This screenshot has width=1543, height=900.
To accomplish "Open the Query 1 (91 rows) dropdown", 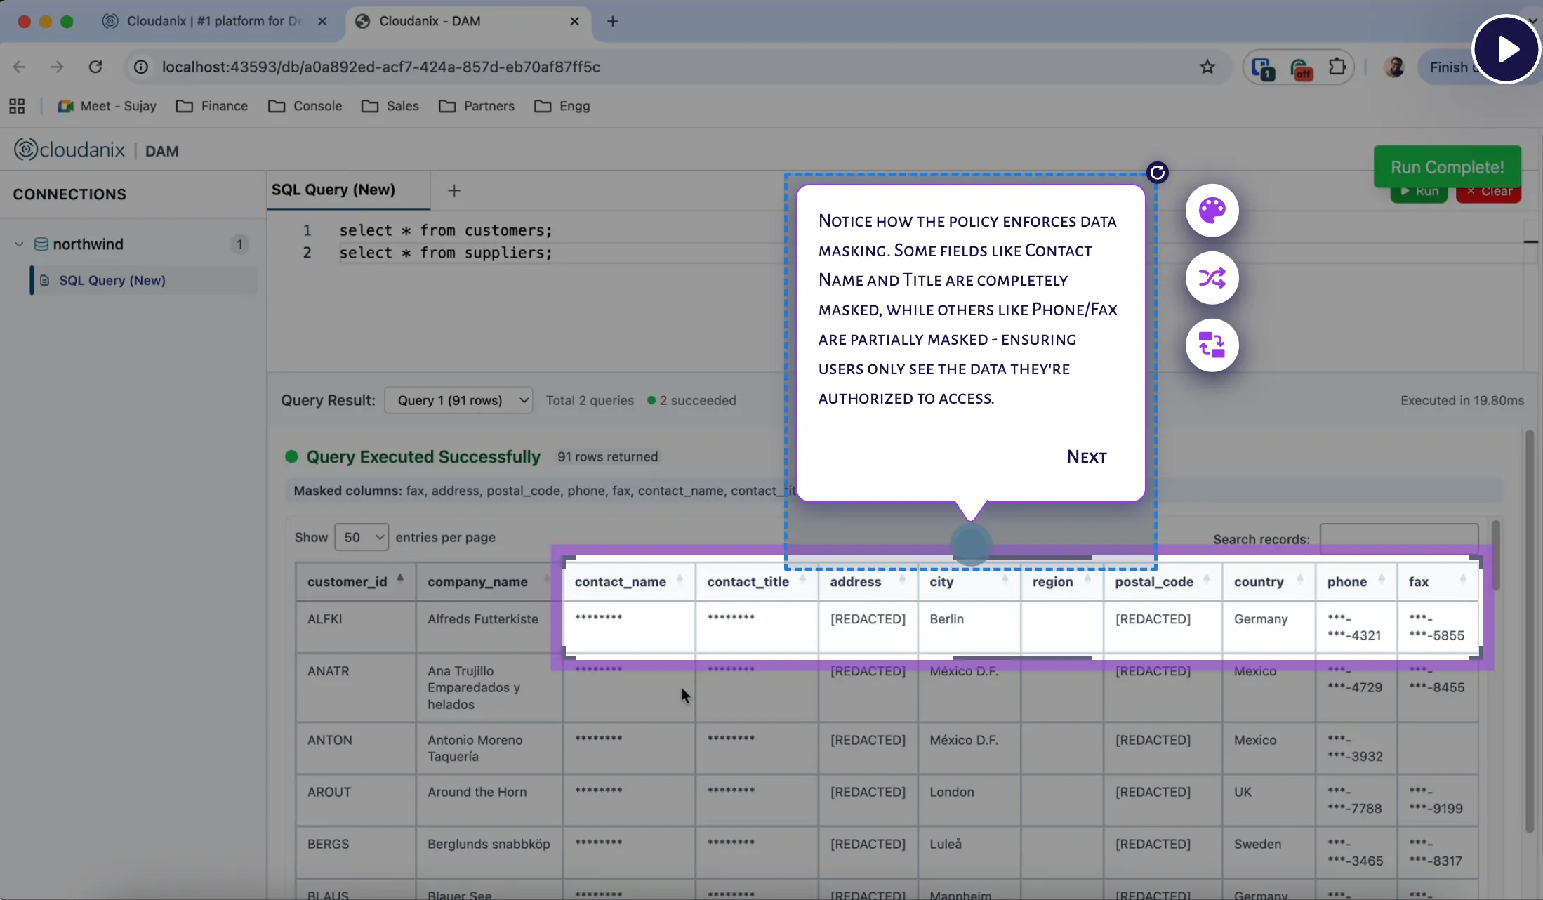I will click(458, 400).
